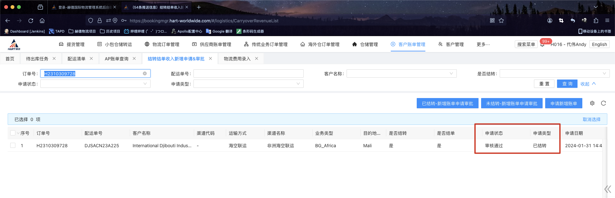Open the 客户名称 dropdown
615x198 pixels.
click(401, 74)
